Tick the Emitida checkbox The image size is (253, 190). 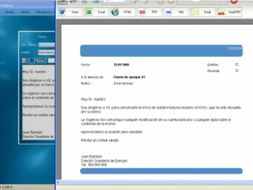point(237,65)
